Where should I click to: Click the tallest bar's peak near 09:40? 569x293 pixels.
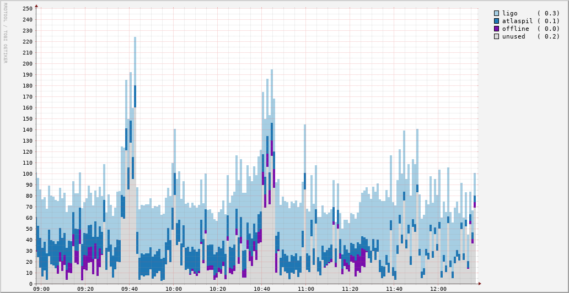135,38
